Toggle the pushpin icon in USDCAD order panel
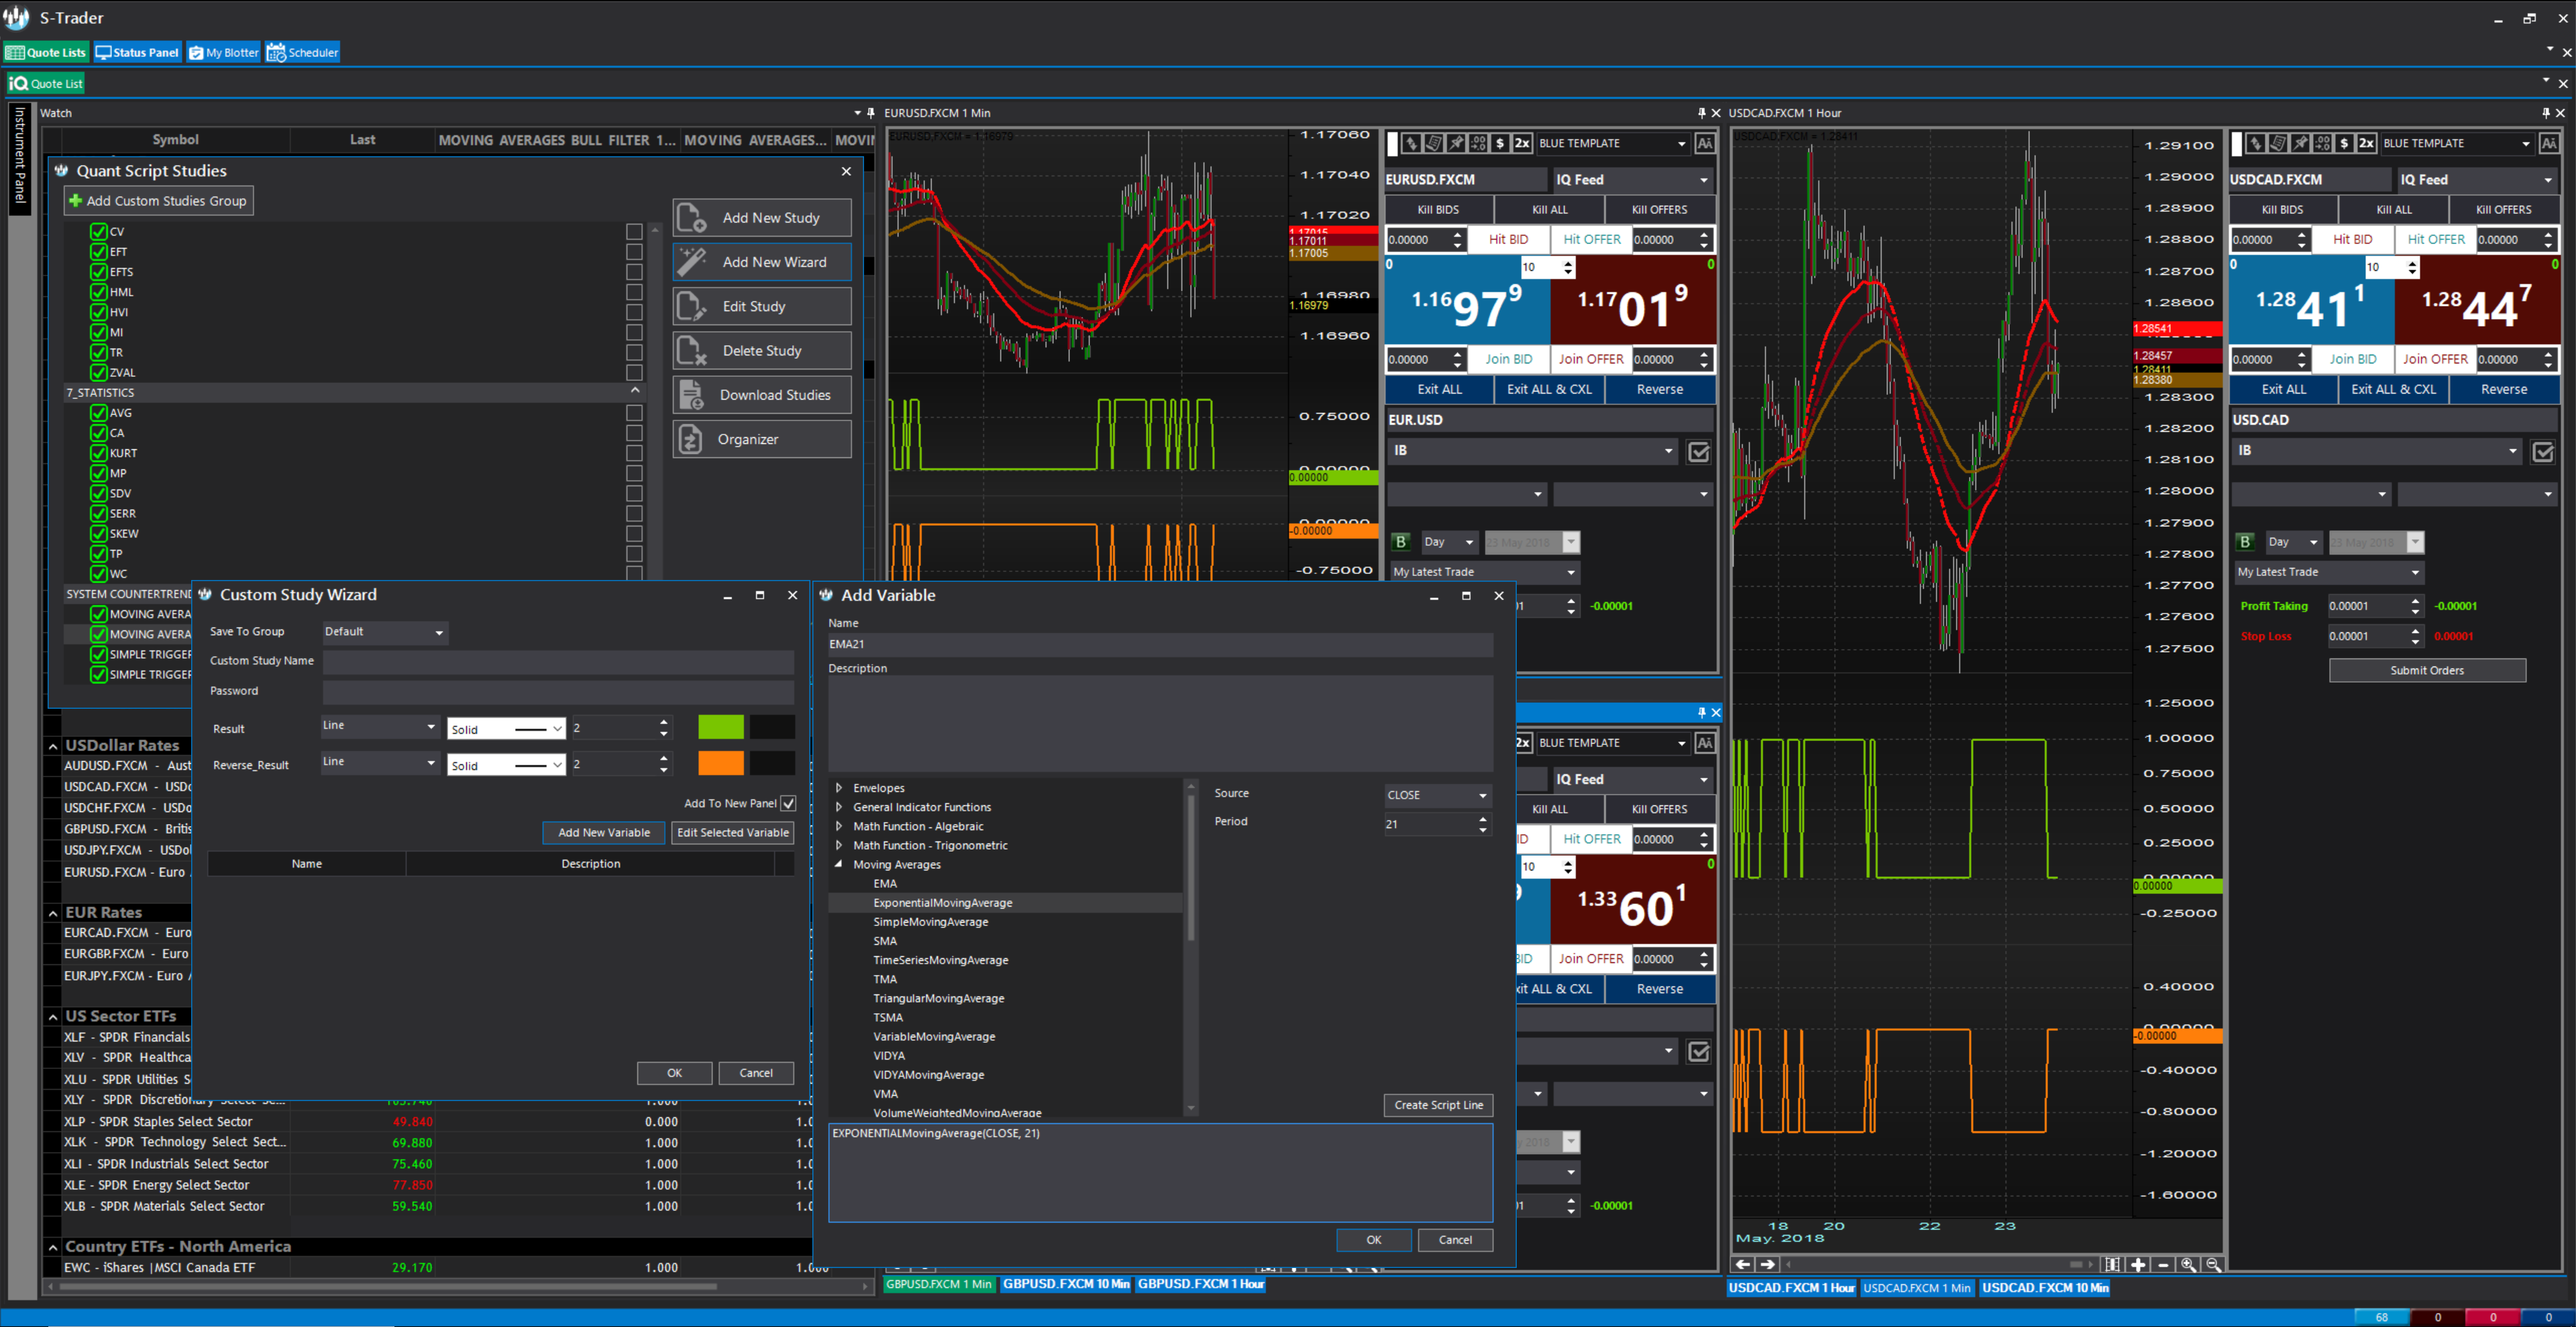This screenshot has height=1327, width=2576. pos(2300,144)
